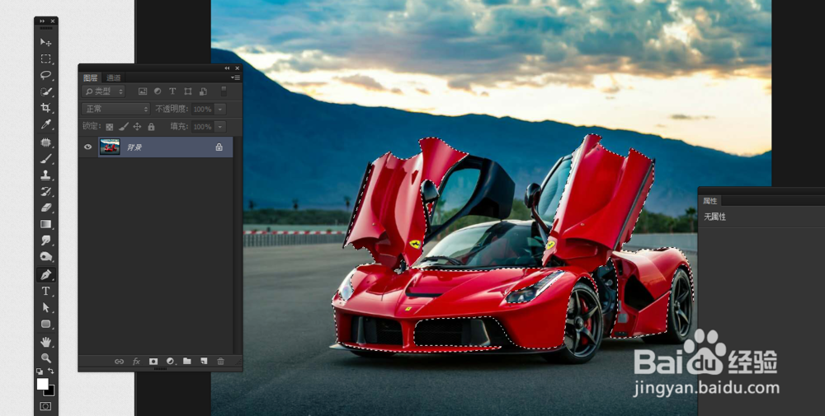Reset to default foreground and background colors
Screen dimensions: 825x416
pyautogui.click(x=40, y=371)
